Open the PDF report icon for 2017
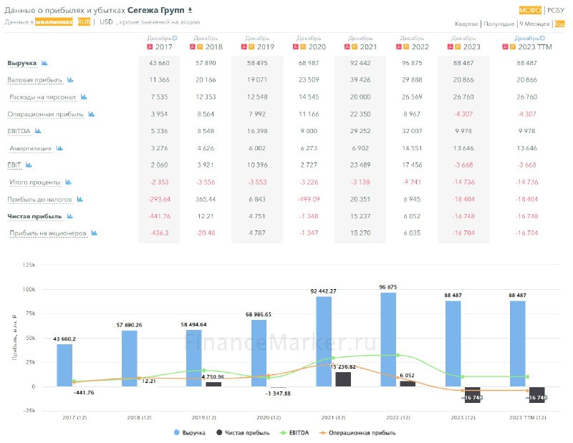The image size is (573, 443). coord(149,47)
